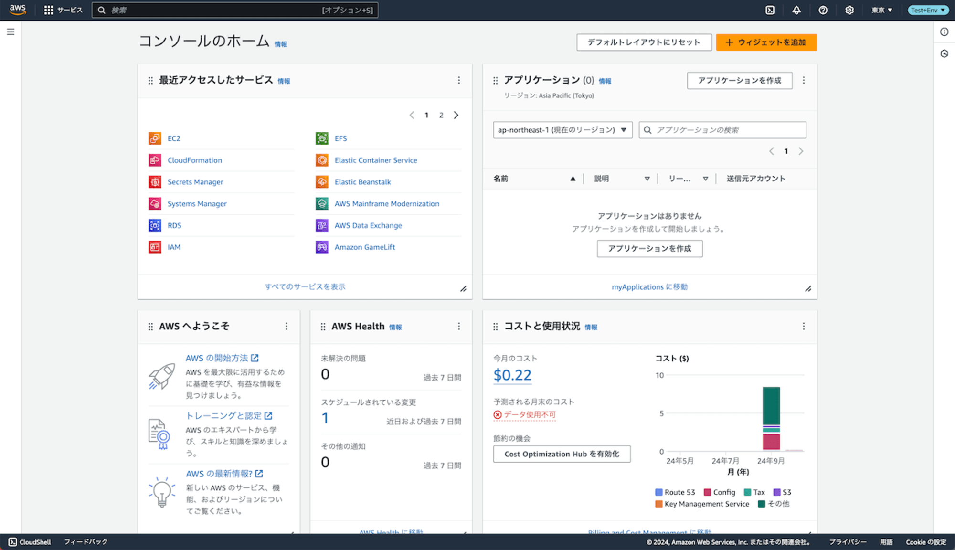
Task: Click the hexagon icon on the right edge
Action: [x=944, y=53]
